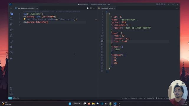This screenshot has width=189, height=106.
Task: Open Source Control view in activity bar
Action: tap(11, 24)
